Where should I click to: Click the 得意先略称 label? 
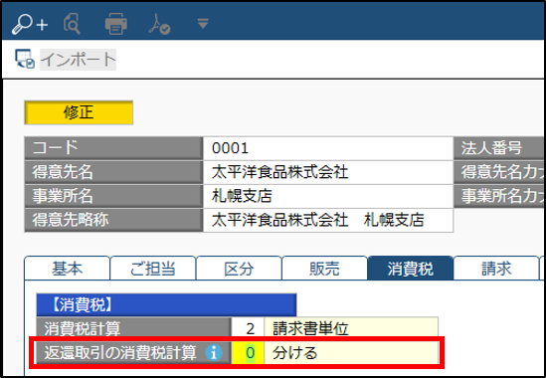[x=113, y=220]
